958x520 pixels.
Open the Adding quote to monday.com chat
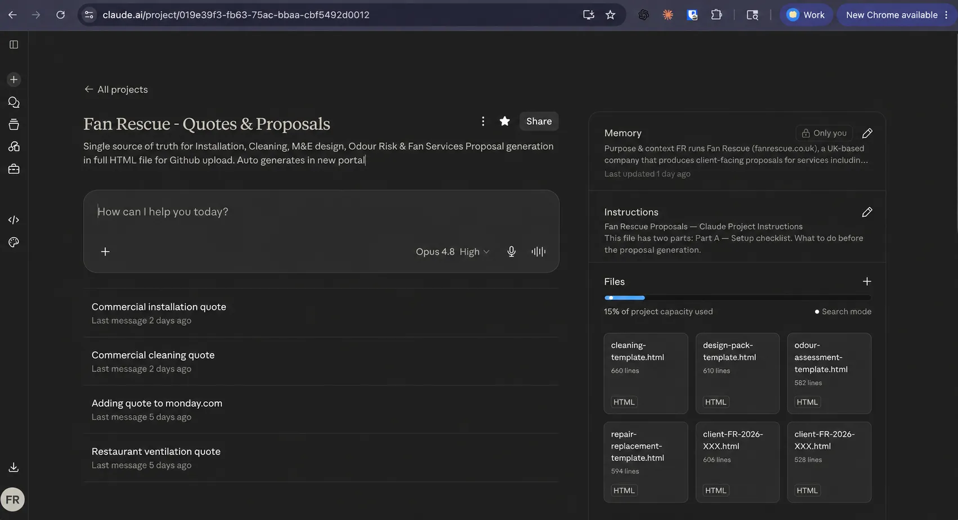321,410
